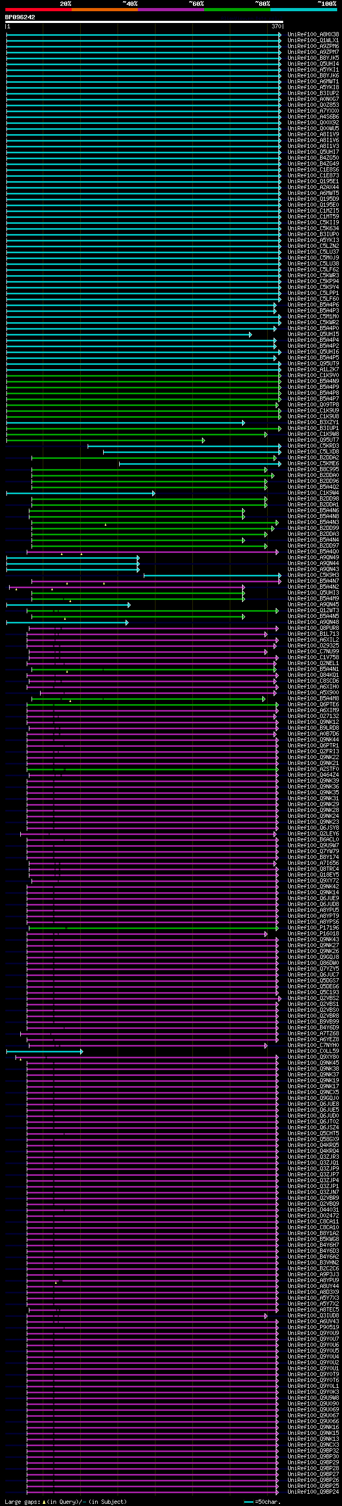Viewport: 342px width, 1506px height.
Task: Select hit label UniRef100_Q6PTE6
Action: point(313,705)
